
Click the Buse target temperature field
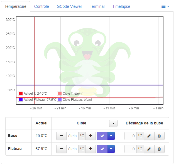point(72,136)
